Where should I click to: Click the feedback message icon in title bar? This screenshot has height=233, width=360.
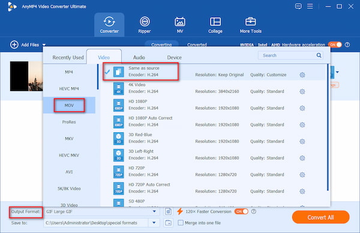click(298, 6)
